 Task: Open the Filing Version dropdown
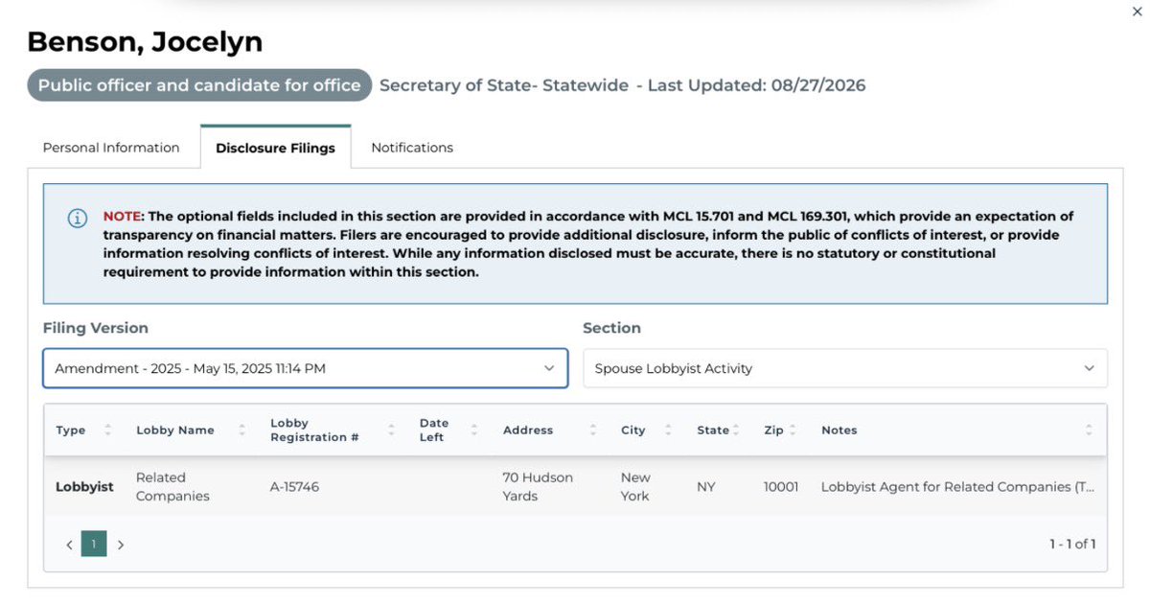(x=306, y=368)
